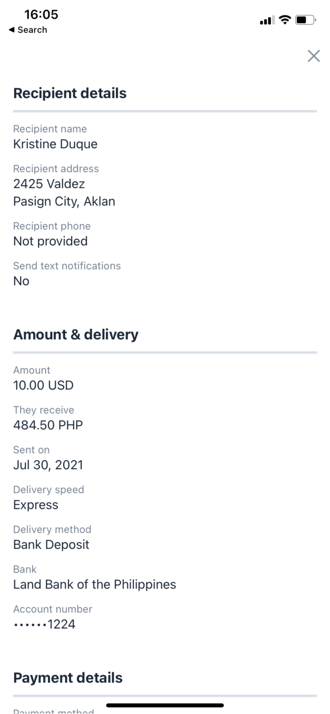The image size is (330, 714).
Task: Tap the battery indicator icon
Action: click(305, 20)
